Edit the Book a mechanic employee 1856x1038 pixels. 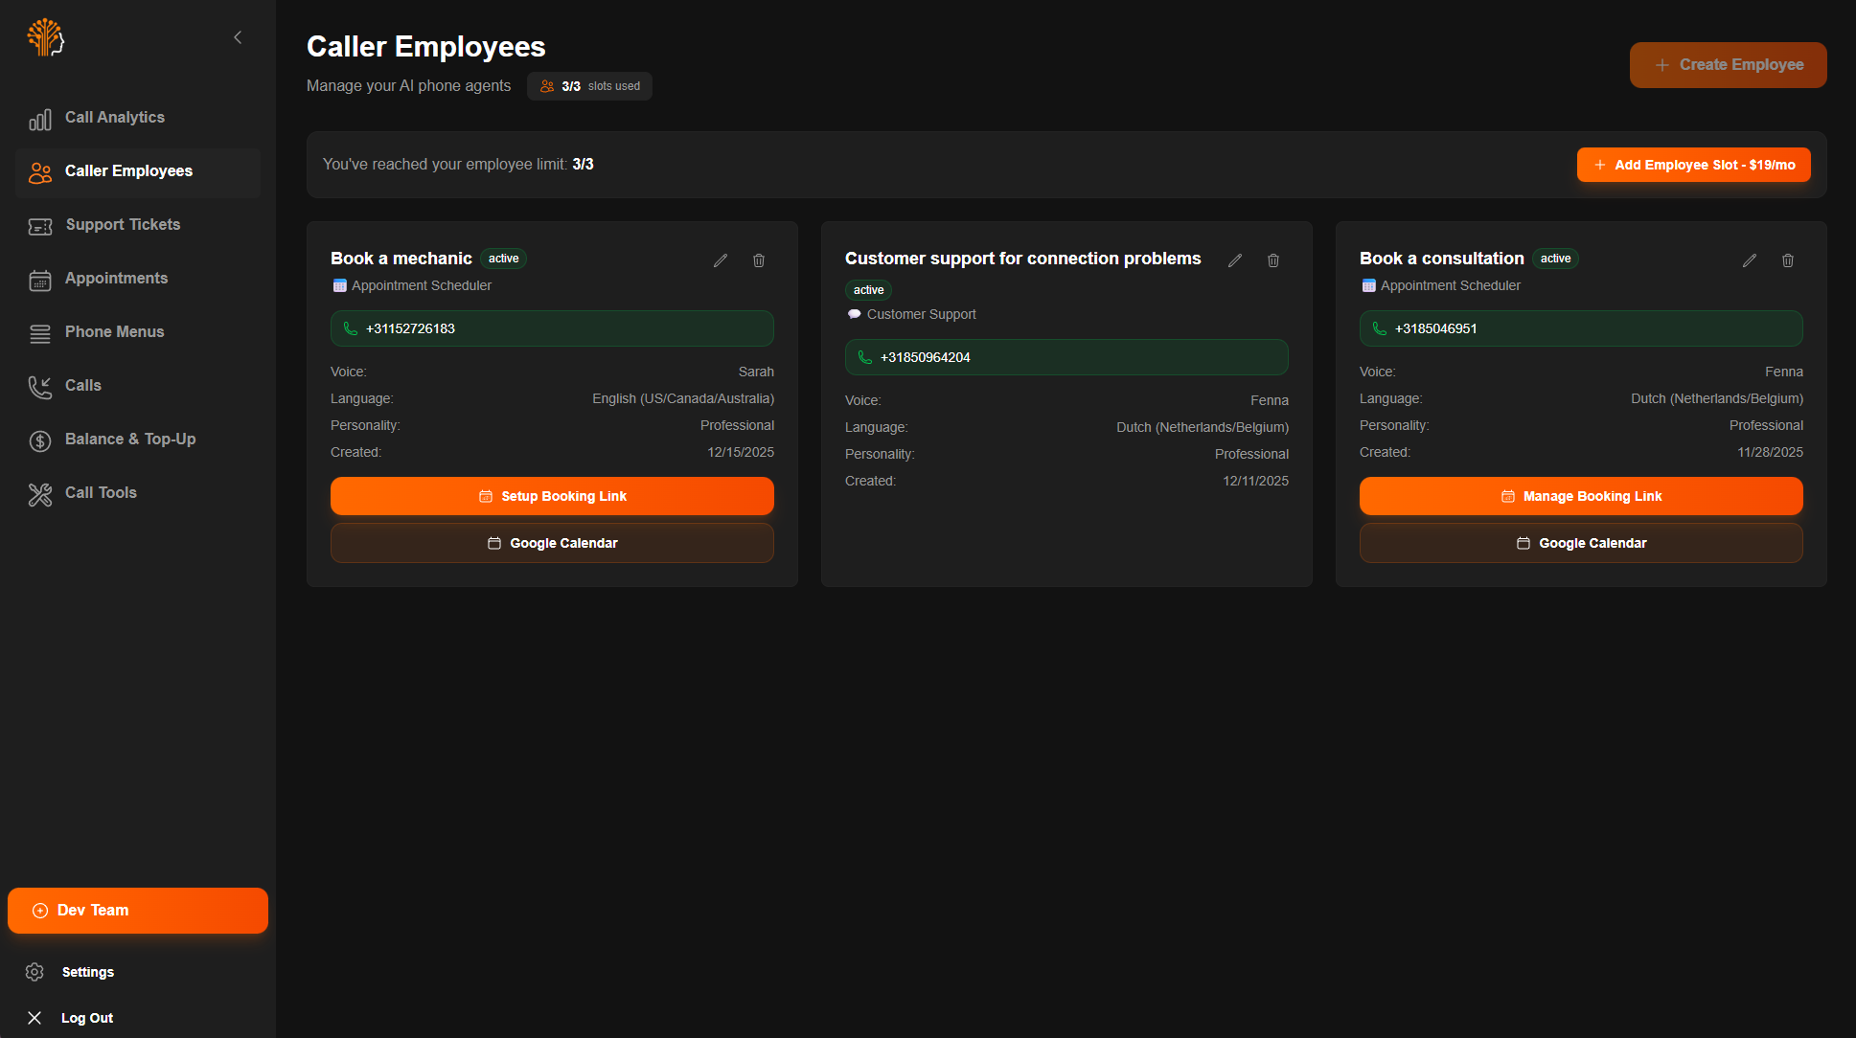721,260
